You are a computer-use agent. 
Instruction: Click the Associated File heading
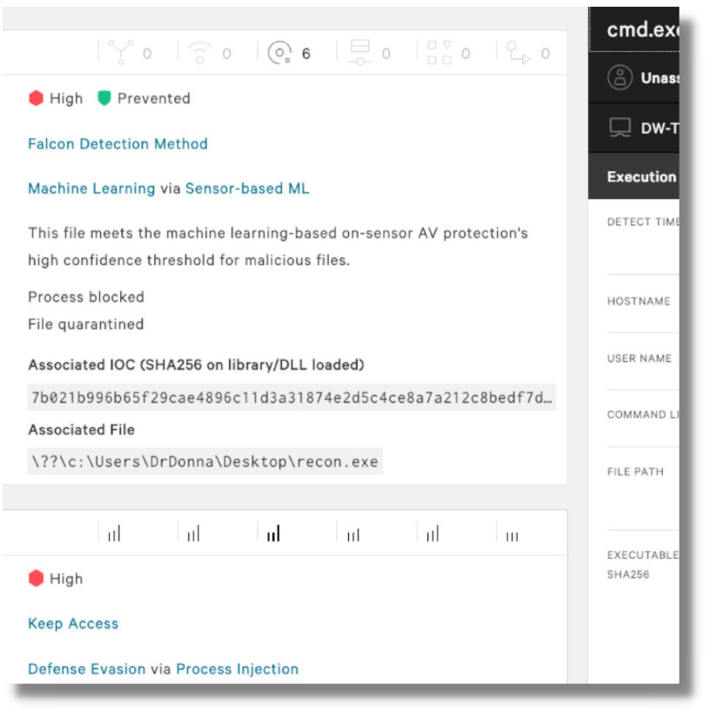[81, 430]
